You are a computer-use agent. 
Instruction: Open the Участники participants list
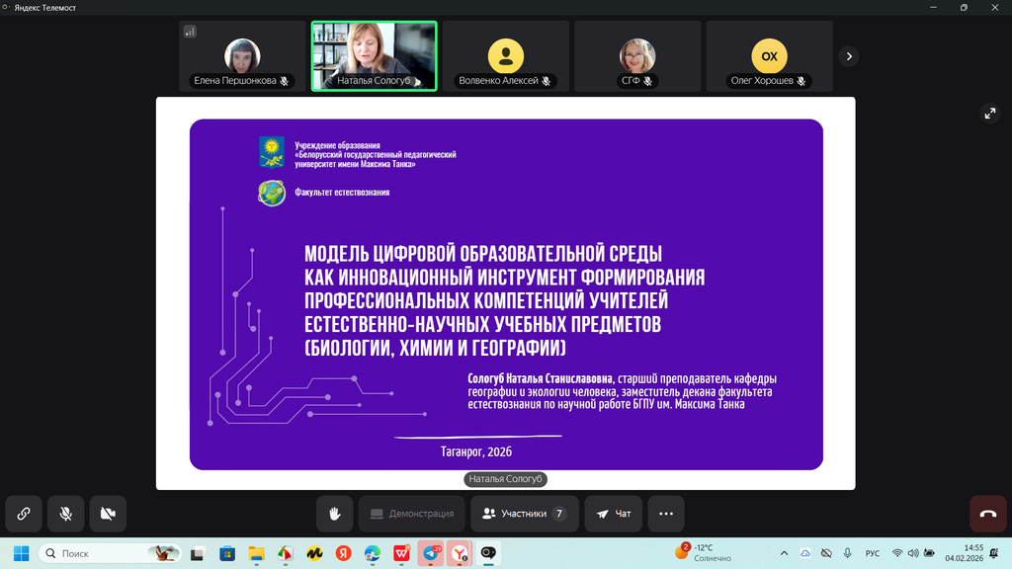(524, 514)
